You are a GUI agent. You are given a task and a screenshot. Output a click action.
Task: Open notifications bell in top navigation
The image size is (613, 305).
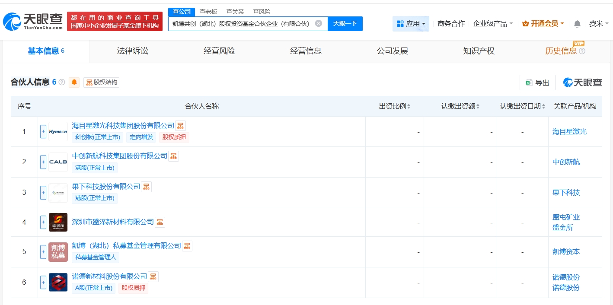(x=577, y=24)
